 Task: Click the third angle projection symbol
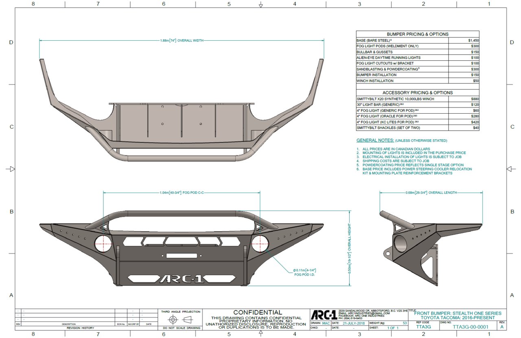(x=180, y=319)
